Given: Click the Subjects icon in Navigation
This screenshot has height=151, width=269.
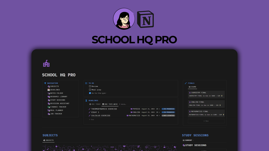Looking at the screenshot, I should point(49,86).
